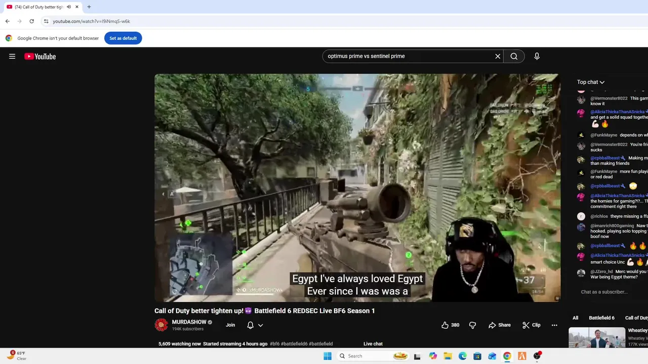Launch Microsoft Edge from the taskbar
This screenshot has width=648, height=364.
pos(462,356)
